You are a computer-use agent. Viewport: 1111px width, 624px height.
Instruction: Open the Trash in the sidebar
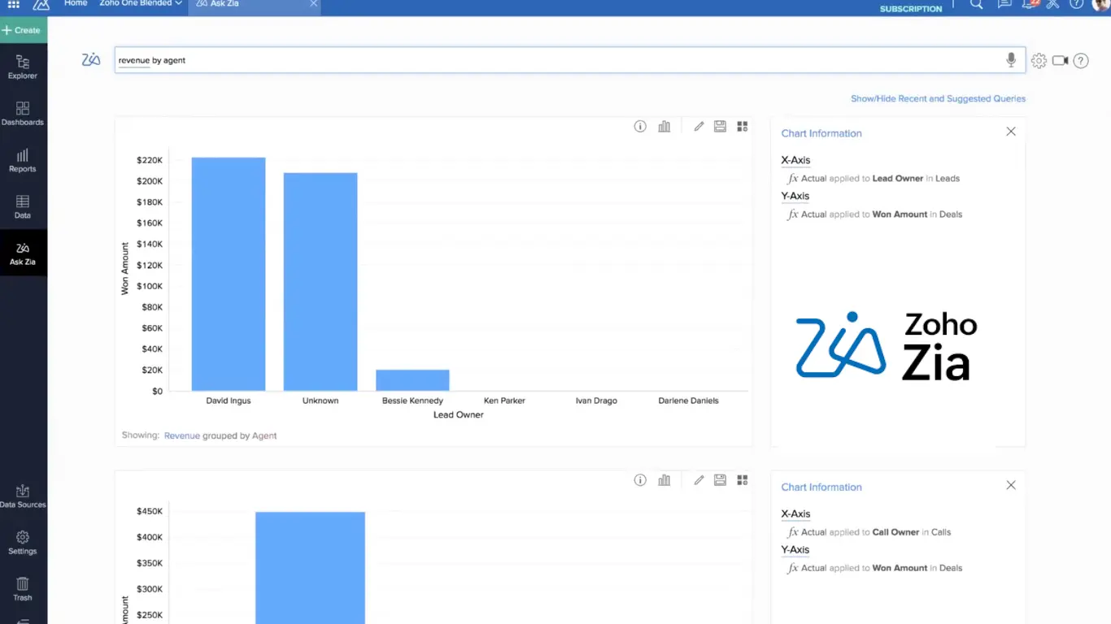click(x=23, y=589)
